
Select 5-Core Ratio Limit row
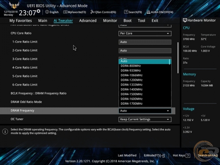point(25,76)
